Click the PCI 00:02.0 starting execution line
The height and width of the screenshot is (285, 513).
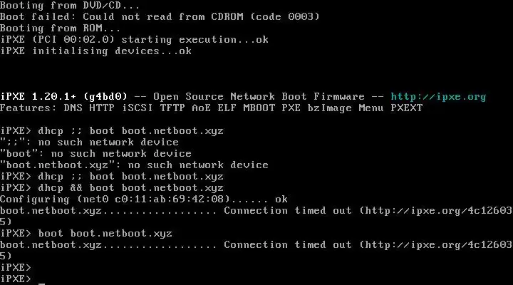click(x=134, y=39)
